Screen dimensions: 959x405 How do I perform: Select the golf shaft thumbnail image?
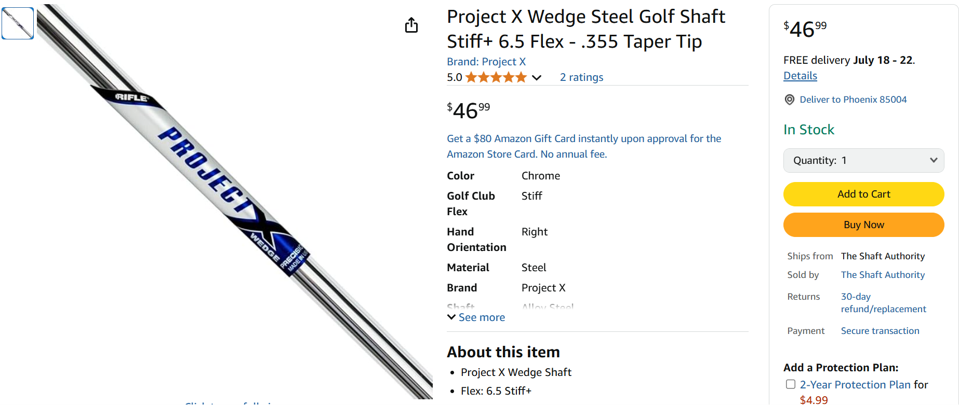18,23
